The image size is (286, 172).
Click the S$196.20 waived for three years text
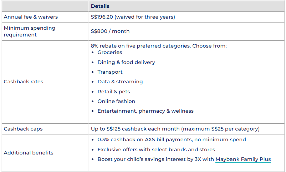[133, 17]
